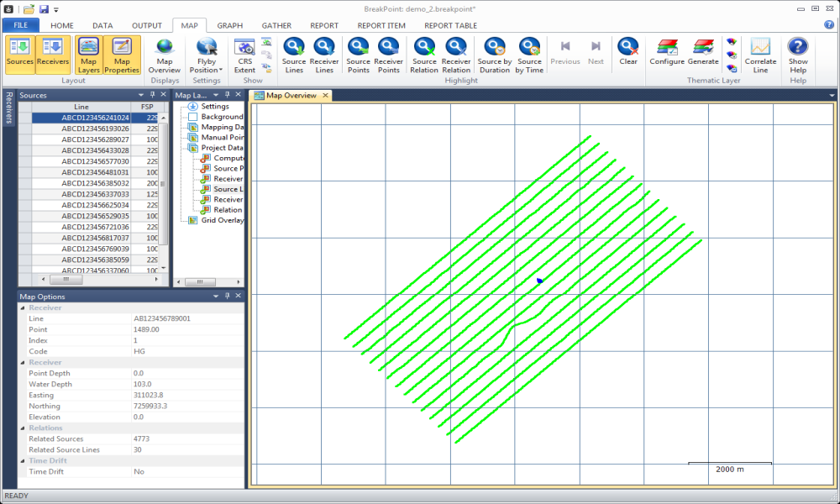840x504 pixels.
Task: Select line ABCD123456577030 in Sources table
Action: click(95, 161)
